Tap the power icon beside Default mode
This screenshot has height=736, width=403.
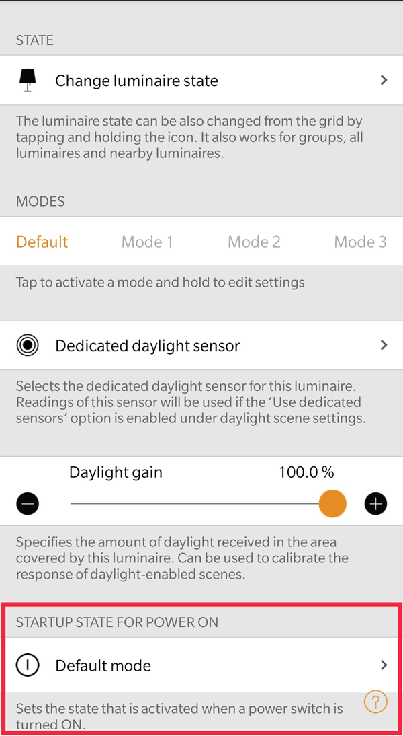click(x=27, y=665)
